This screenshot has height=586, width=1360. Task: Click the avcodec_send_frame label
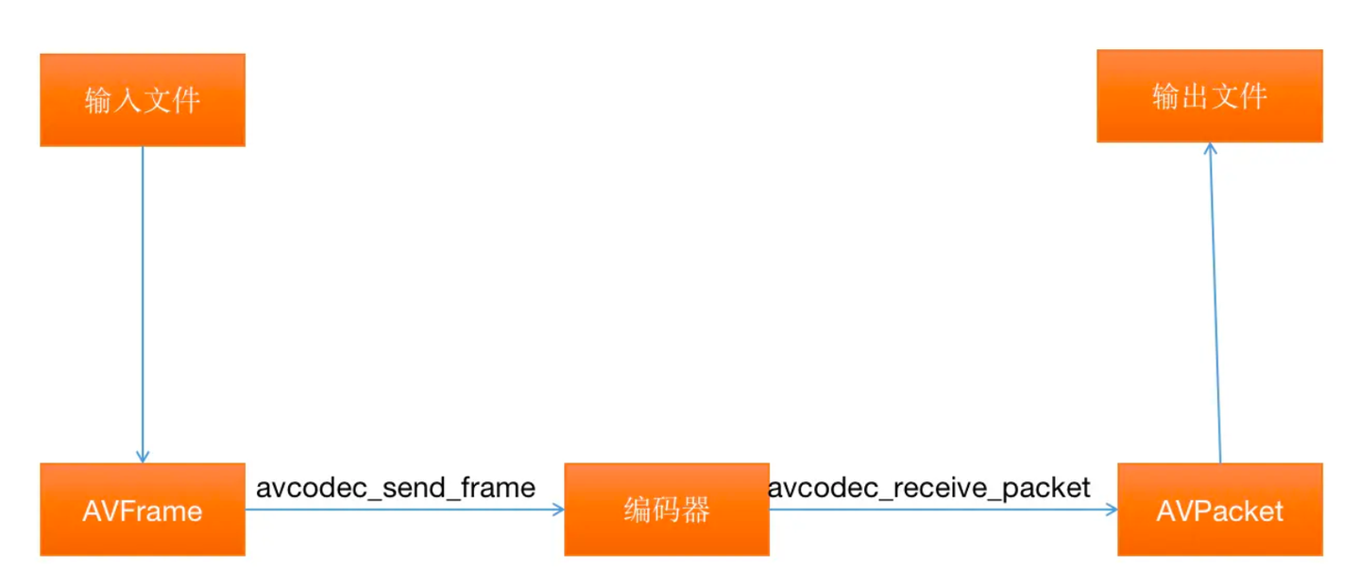[396, 488]
